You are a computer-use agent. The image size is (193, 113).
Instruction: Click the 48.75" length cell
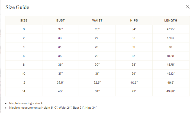[171, 65]
